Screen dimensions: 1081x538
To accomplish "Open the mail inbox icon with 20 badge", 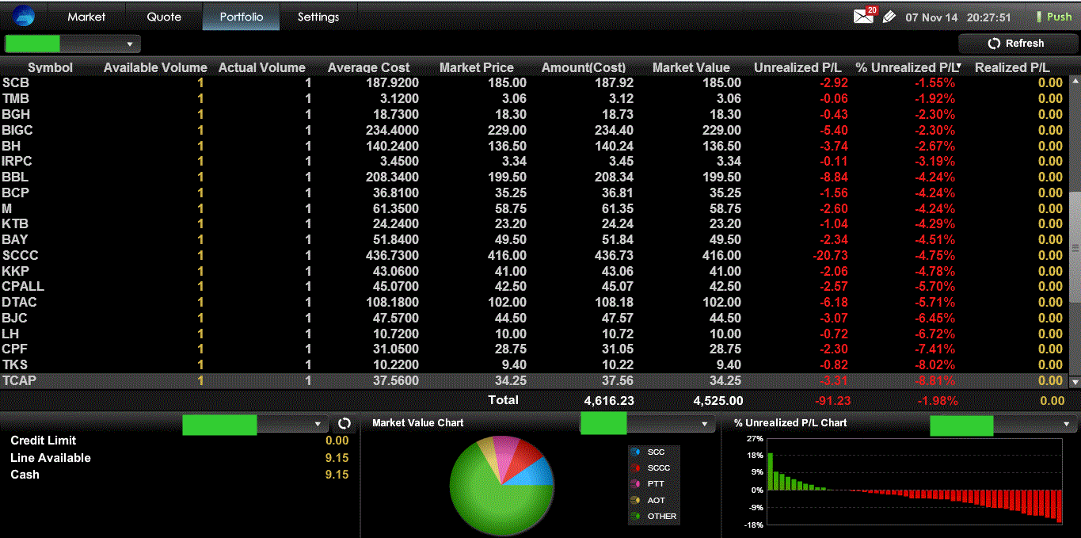I will tap(865, 15).
